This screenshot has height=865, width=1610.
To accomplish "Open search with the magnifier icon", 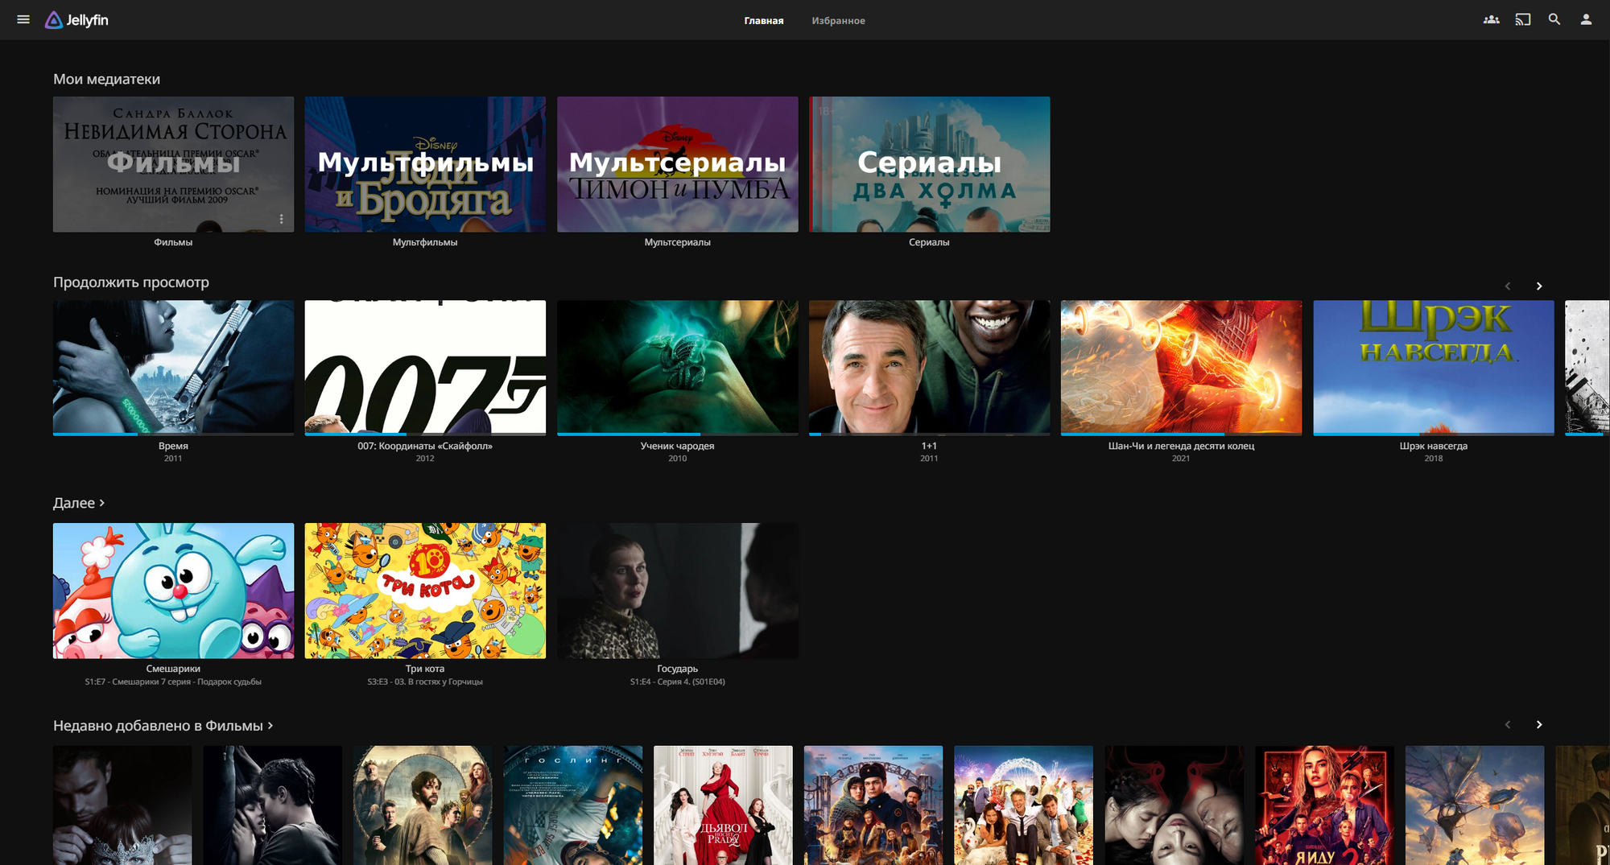I will click(x=1554, y=19).
